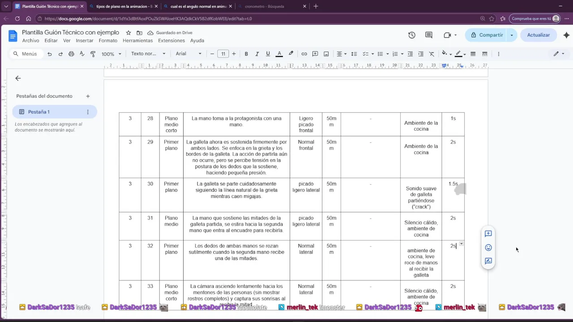Open the Insertar menu

click(85, 41)
